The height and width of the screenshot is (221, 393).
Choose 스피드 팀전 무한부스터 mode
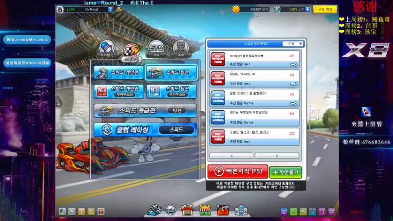coord(171,91)
